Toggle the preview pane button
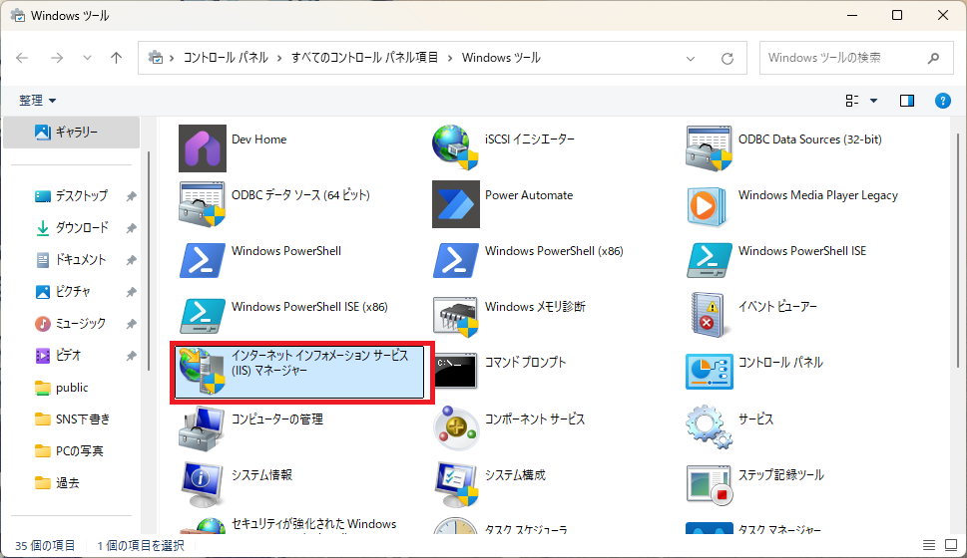Viewport: 967px width, 558px height. pyautogui.click(x=906, y=101)
